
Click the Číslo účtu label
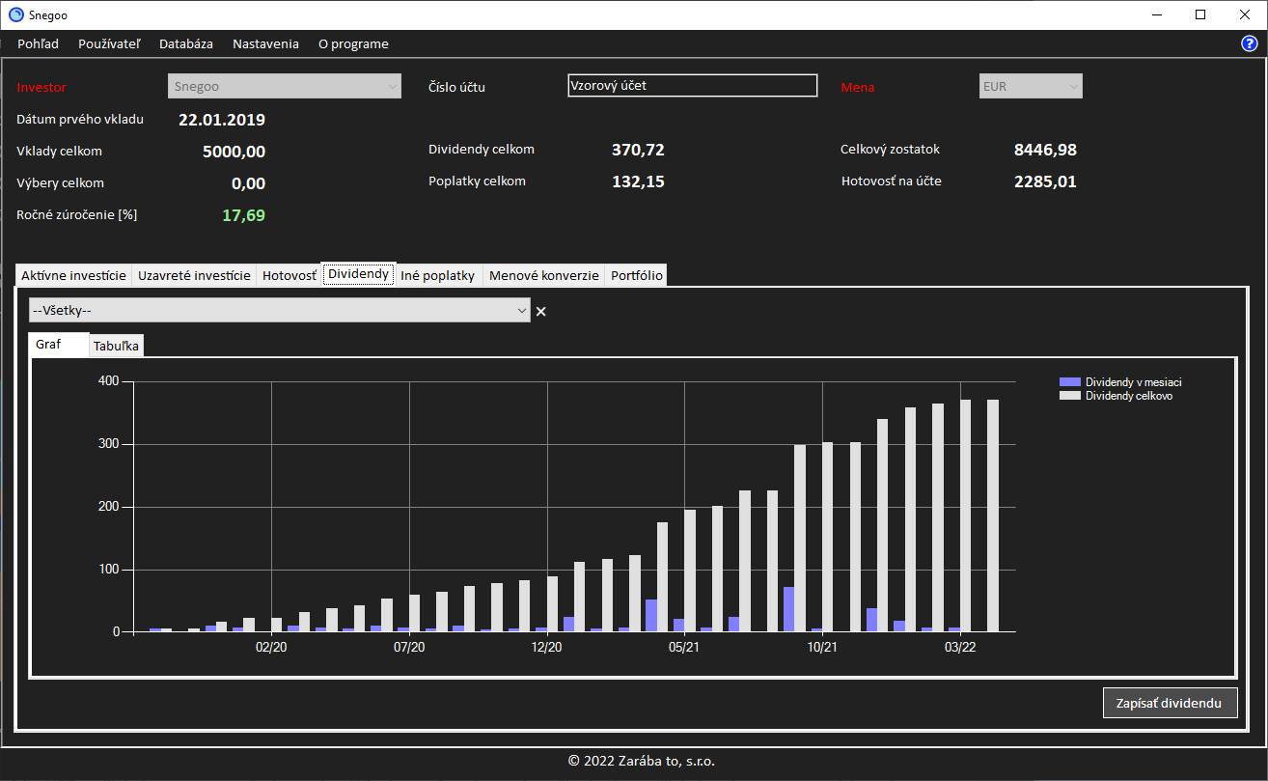coord(456,87)
